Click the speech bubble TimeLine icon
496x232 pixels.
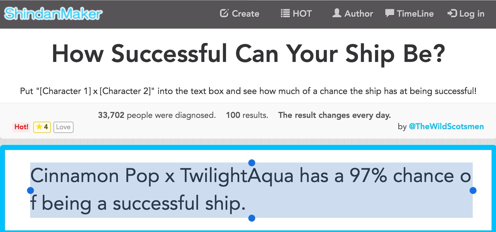point(389,13)
